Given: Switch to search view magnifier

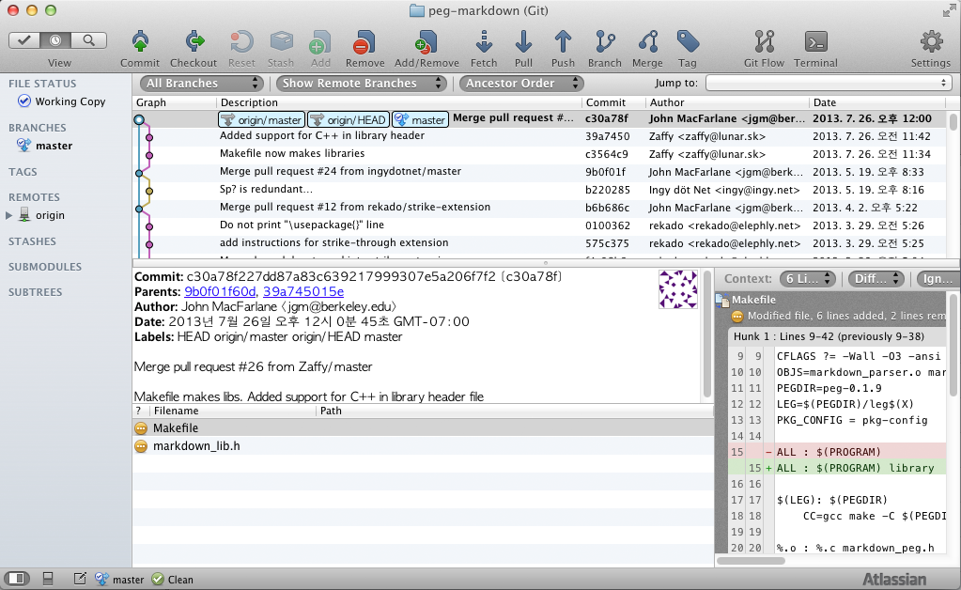Looking at the screenshot, I should [89, 40].
